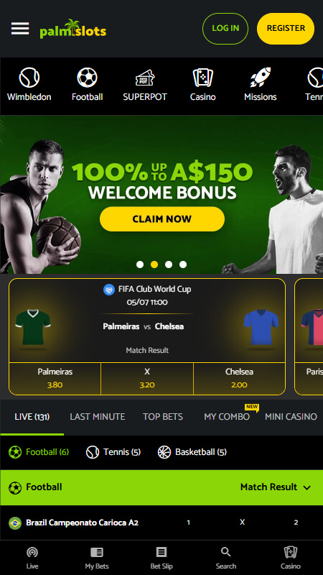Open the SUPERPOT ticket icon
This screenshot has height=575, width=323.
coord(145,78)
